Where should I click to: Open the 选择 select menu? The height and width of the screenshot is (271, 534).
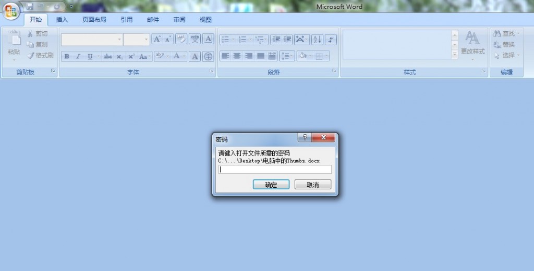506,55
